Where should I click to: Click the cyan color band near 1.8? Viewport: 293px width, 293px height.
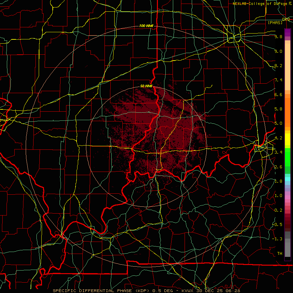click(x=287, y=179)
